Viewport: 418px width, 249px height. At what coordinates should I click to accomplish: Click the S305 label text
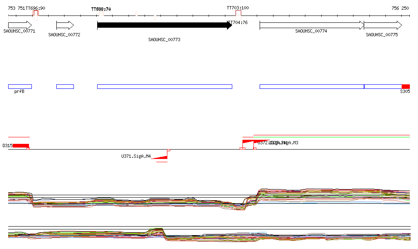click(405, 92)
